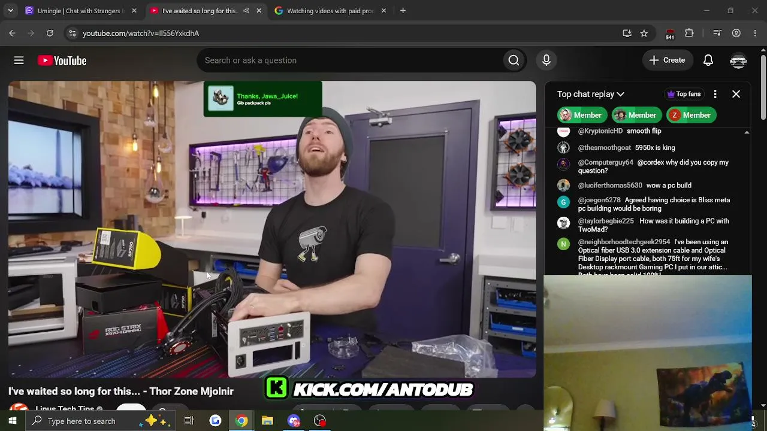Click the '5950x is king' chat message
767x431 pixels.
(655, 148)
